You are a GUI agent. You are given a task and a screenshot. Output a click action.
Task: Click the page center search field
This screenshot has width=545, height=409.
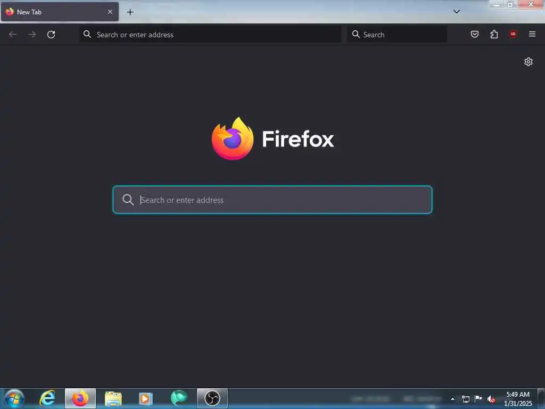click(272, 200)
